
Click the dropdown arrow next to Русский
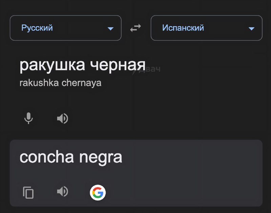[110, 28]
